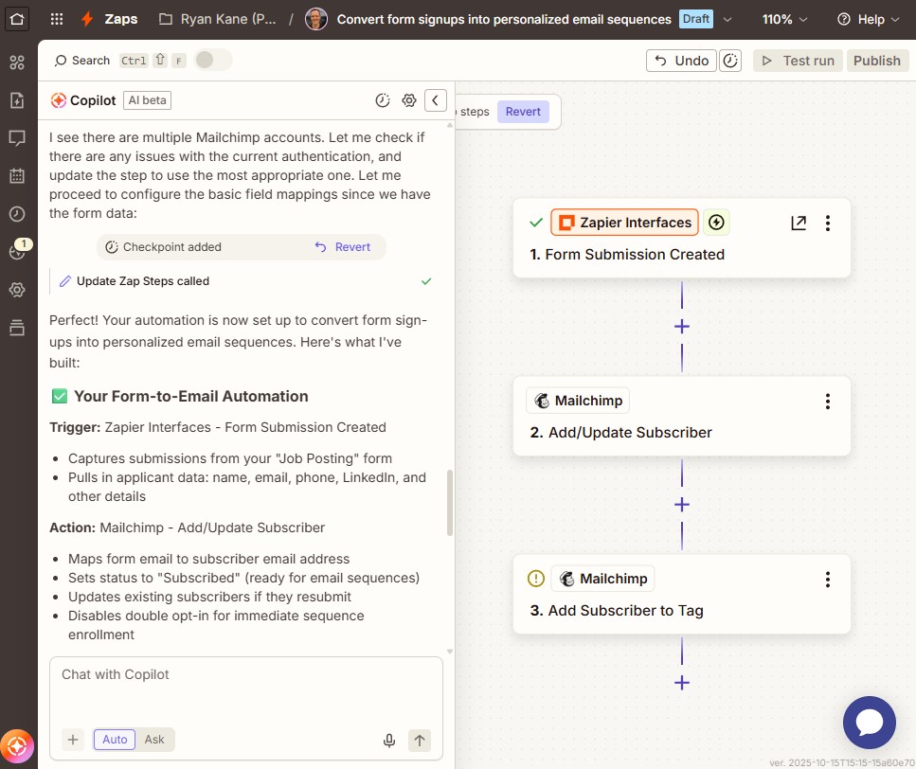Publish the Zap

(877, 61)
